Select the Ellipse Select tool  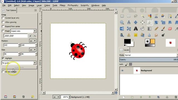129,16
